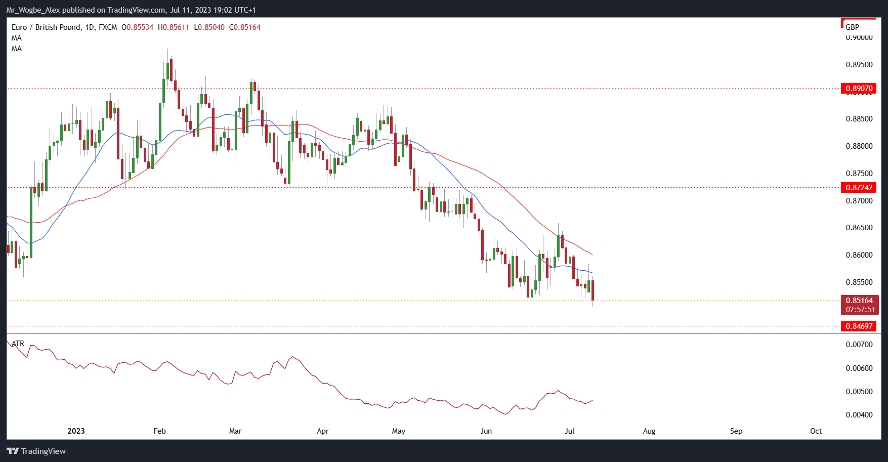This screenshot has width=888, height=462.
Task: Click the close price value C0.85164
Action: click(245, 27)
